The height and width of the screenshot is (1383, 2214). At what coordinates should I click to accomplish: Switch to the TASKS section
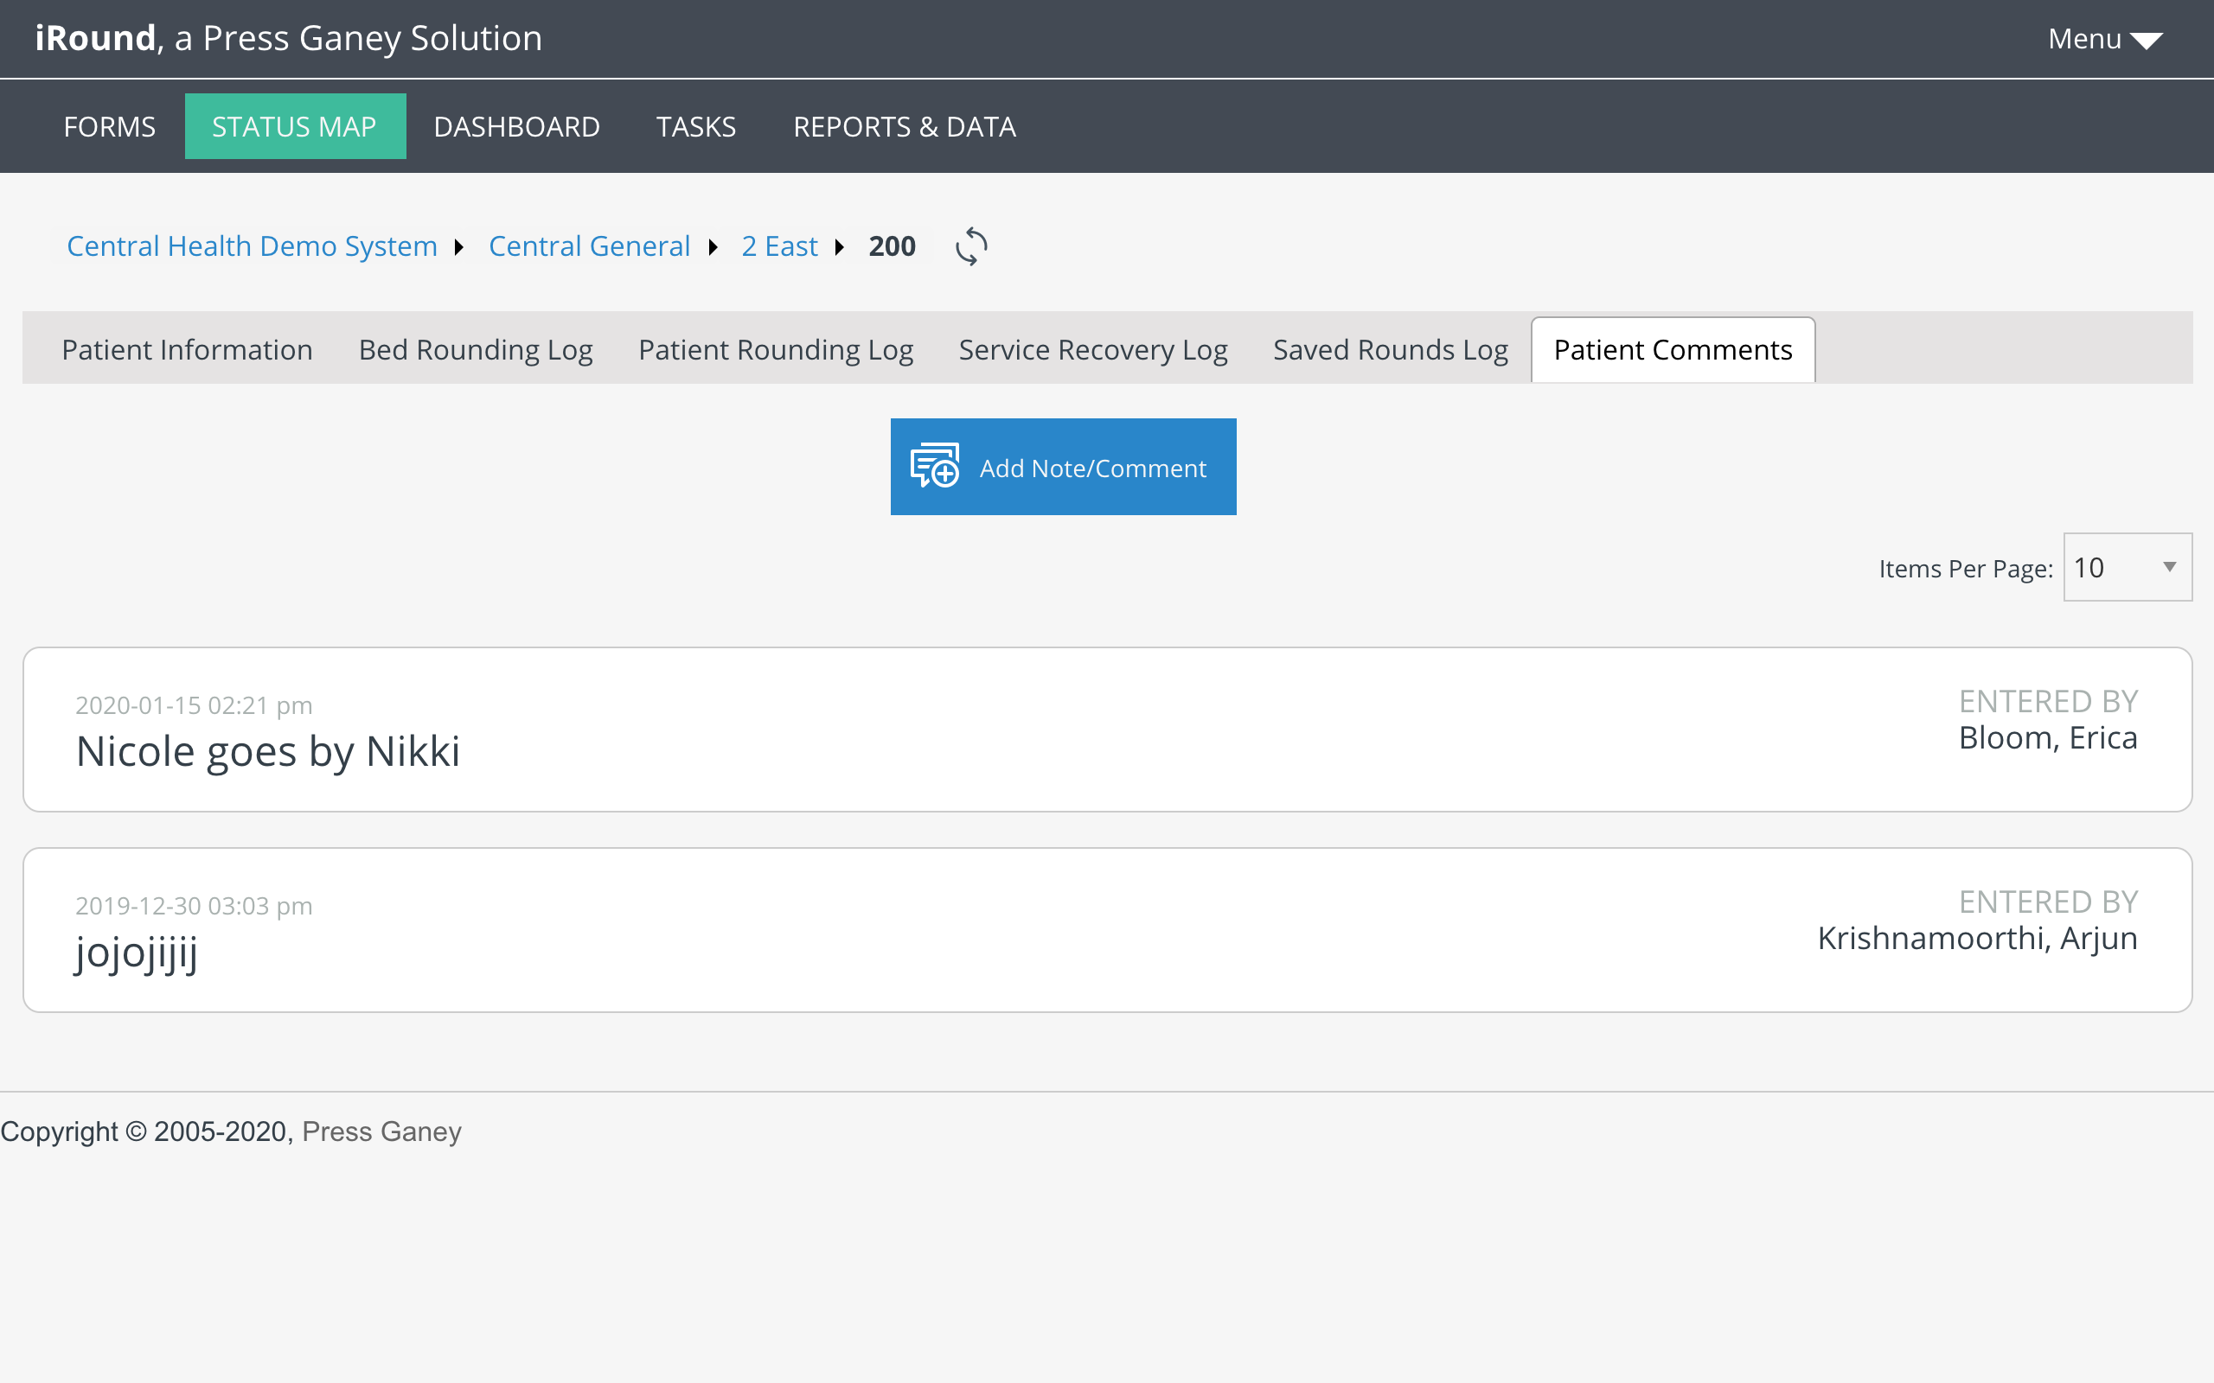tap(696, 126)
